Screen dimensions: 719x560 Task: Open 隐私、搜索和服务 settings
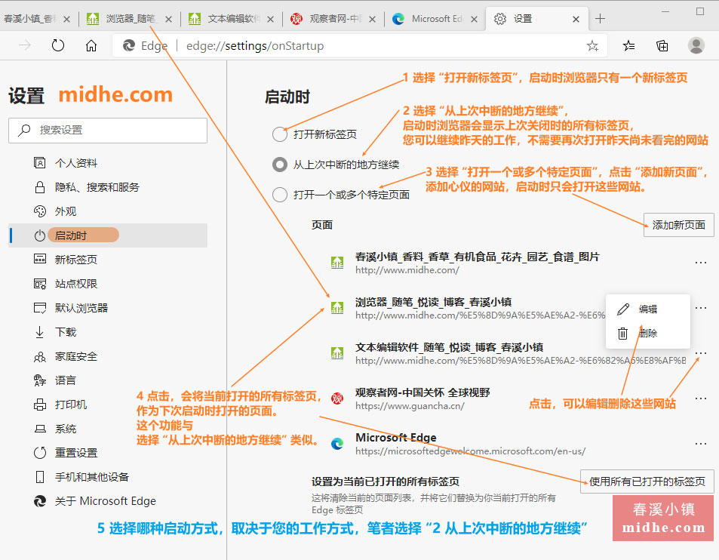[x=108, y=187]
